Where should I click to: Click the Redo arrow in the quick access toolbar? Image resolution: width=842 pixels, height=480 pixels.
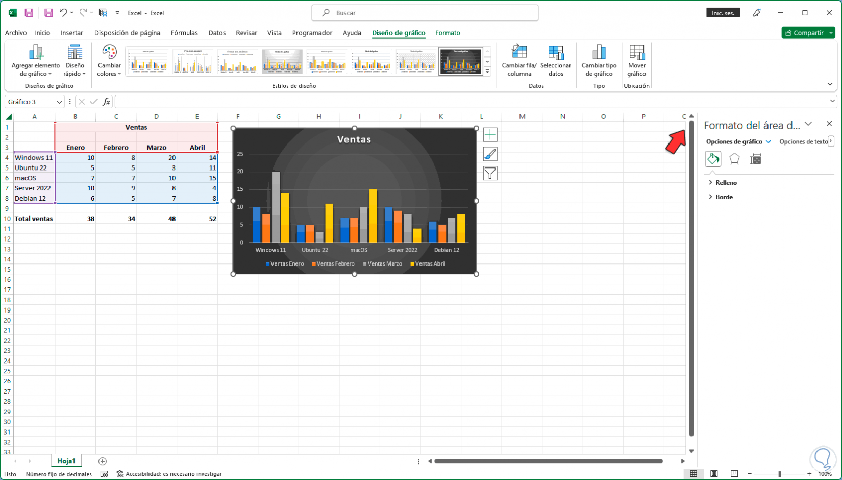[x=83, y=13]
